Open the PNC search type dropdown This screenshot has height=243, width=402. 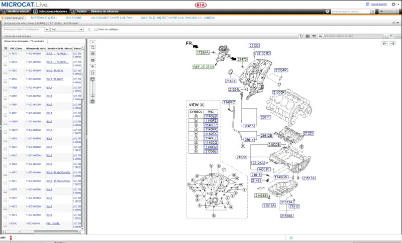click(67, 30)
